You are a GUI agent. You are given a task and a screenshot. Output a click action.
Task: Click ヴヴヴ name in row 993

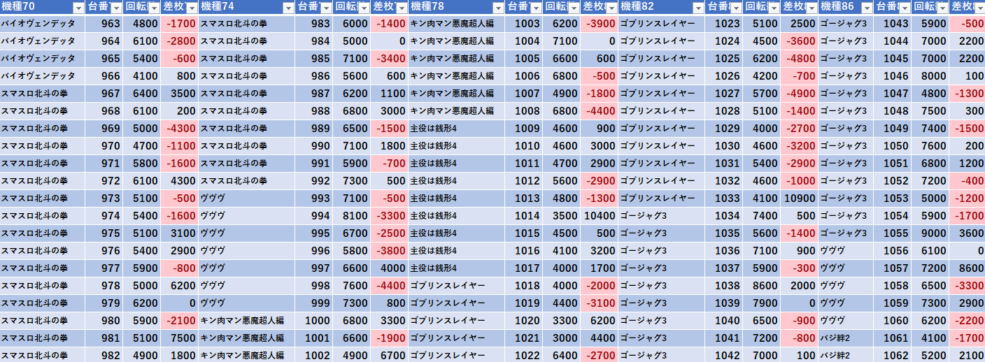tap(213, 198)
